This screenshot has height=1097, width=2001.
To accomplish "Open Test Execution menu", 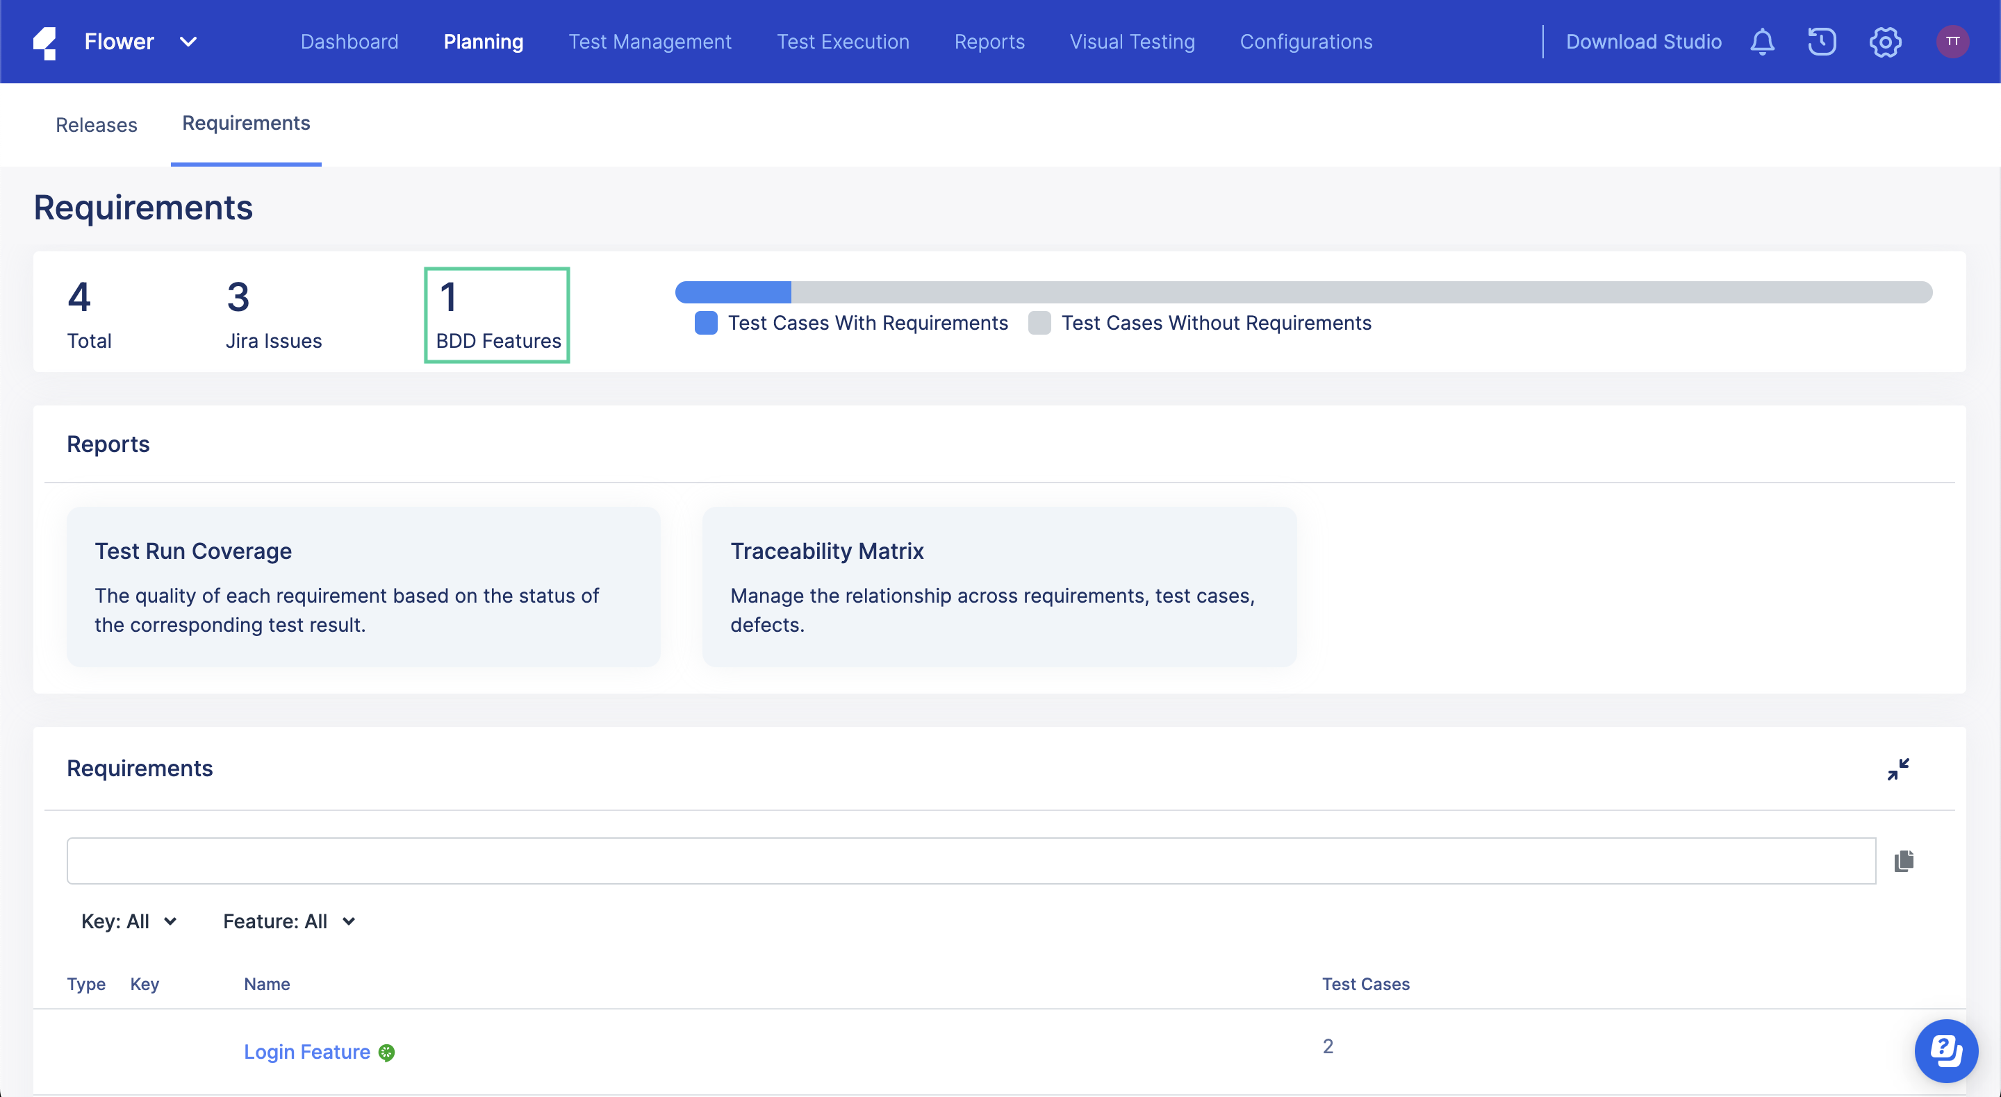I will coord(843,42).
